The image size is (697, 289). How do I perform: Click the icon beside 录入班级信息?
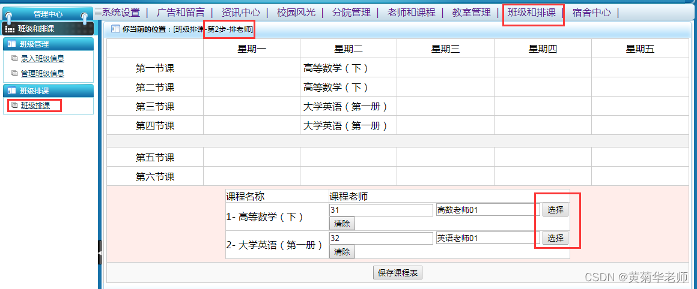[x=14, y=59]
